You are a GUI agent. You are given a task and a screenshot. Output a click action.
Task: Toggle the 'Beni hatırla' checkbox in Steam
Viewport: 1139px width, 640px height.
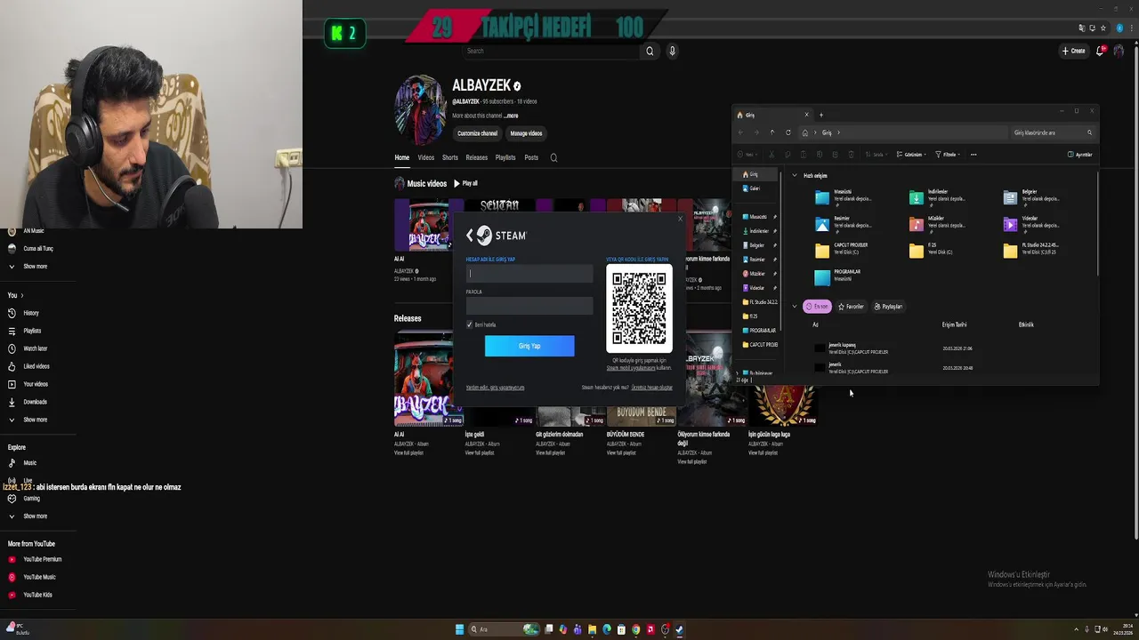470,324
